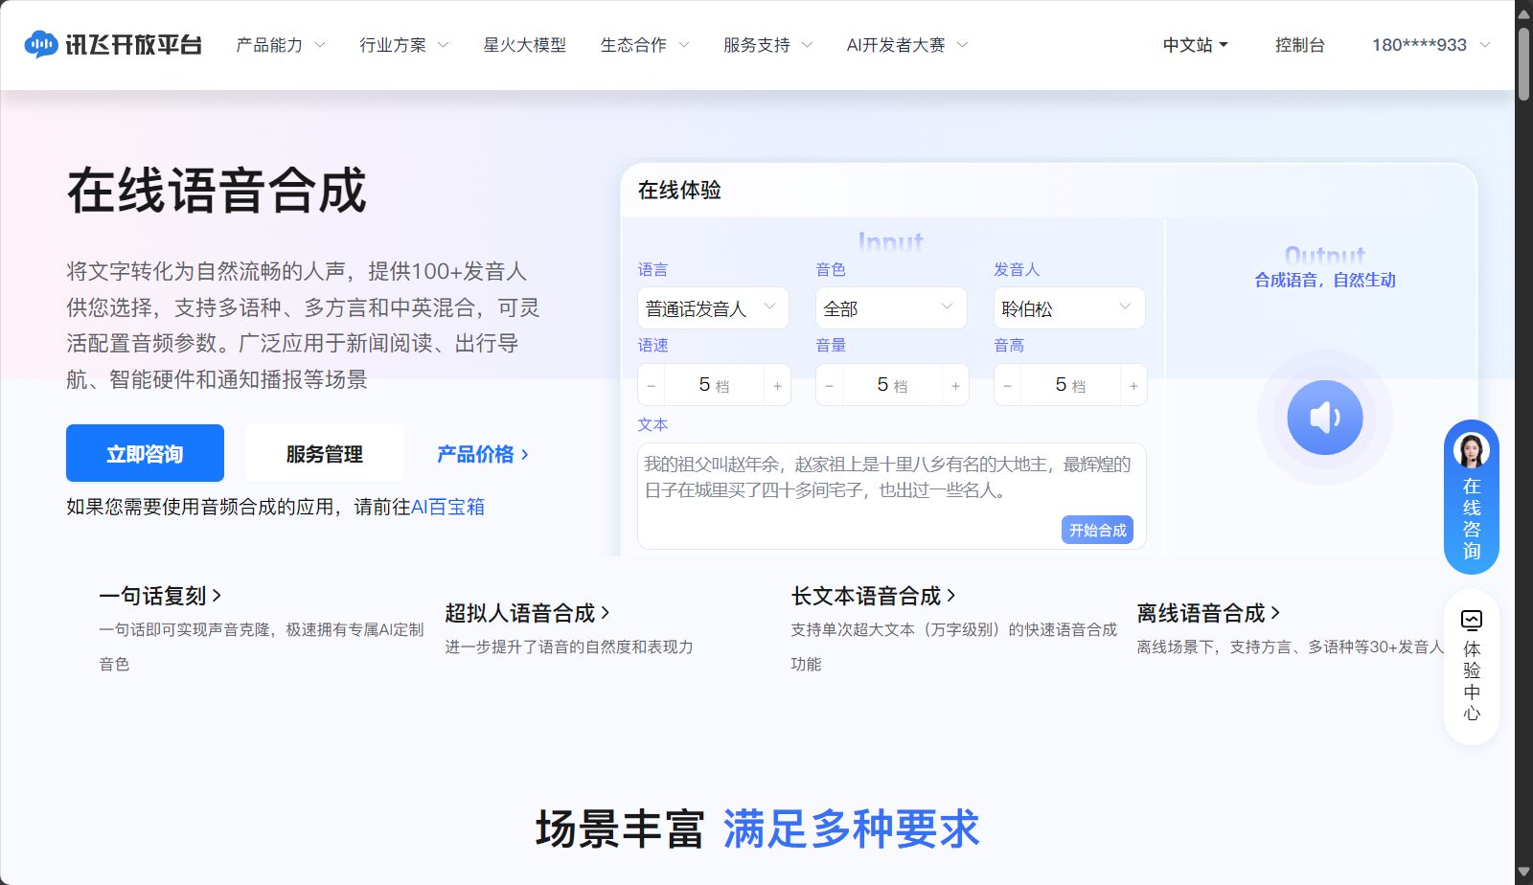
Task: Click the page vertical scrollbar thumb
Action: [x=1523, y=62]
